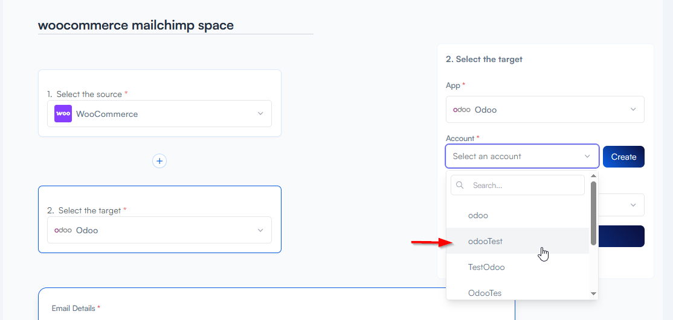Pick the 'TestOdoo' account from list
673x320 pixels.
click(486, 267)
